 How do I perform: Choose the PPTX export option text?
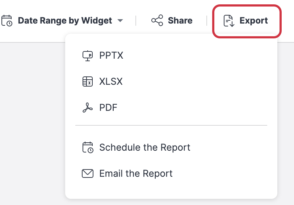click(x=111, y=55)
